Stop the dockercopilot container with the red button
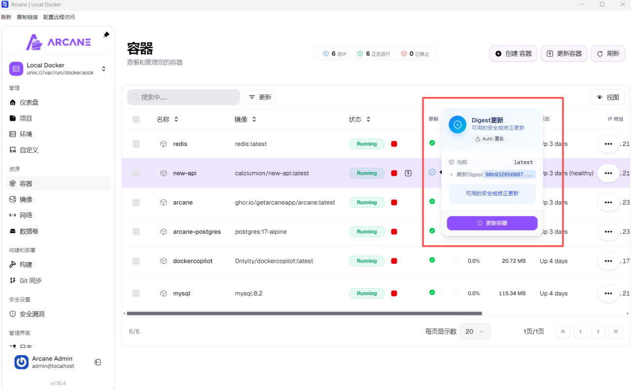 tap(394, 261)
